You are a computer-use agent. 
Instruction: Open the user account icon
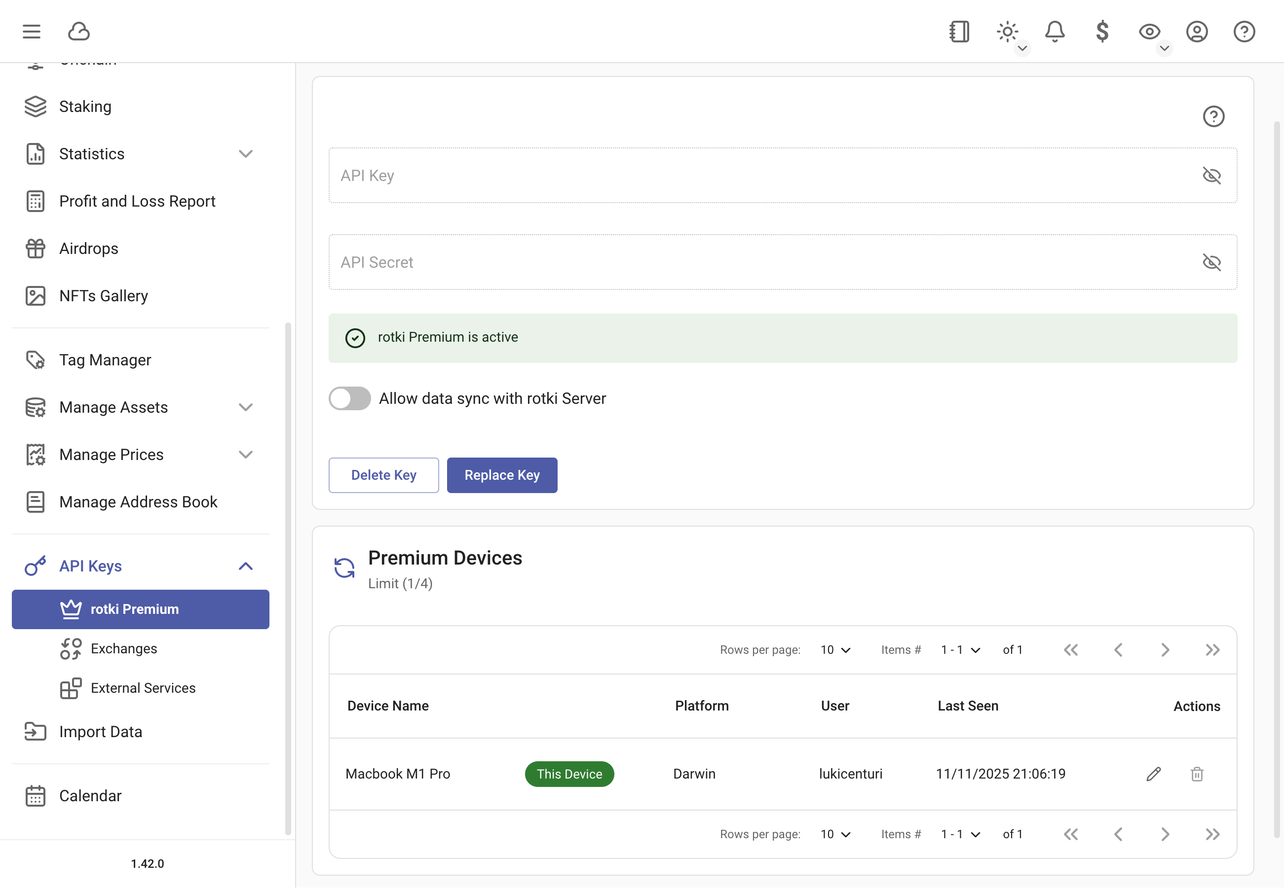tap(1197, 32)
